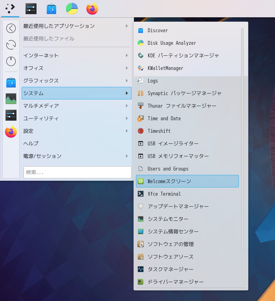Expand the グラフィックス category arrow
The width and height of the screenshot is (275, 301).
(x=126, y=81)
